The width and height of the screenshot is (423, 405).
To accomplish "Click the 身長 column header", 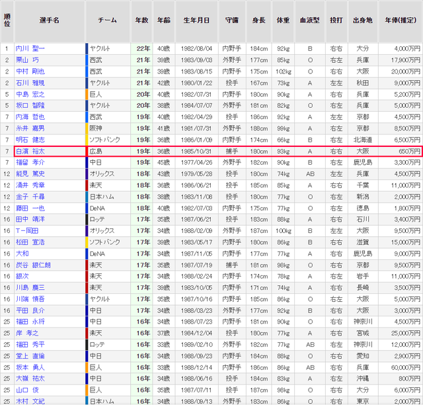I will 259,21.
